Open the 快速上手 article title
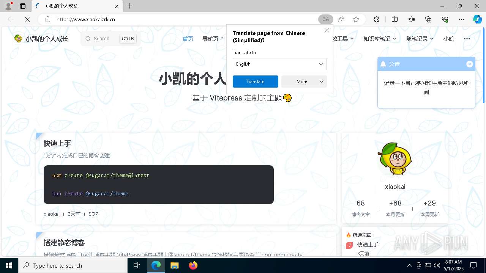The width and height of the screenshot is (486, 273). coord(57,143)
